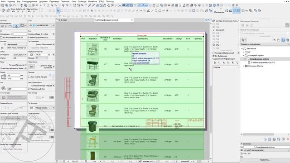The height and width of the screenshot is (163, 290).
Task: Click the width field showing 200
Action: pos(13,76)
